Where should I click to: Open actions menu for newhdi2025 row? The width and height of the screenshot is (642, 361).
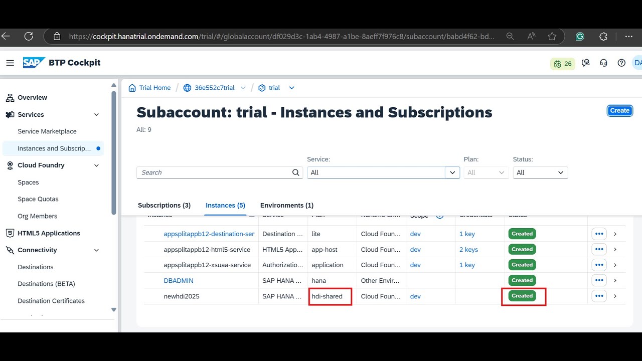point(599,296)
